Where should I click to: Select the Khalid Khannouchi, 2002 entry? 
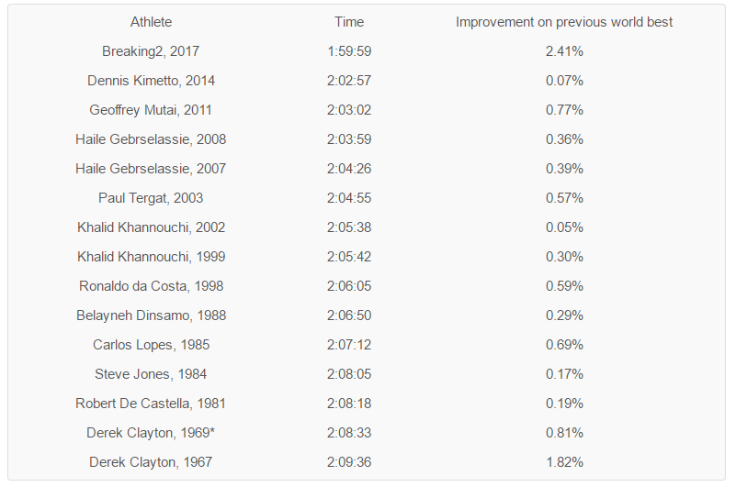(x=151, y=227)
